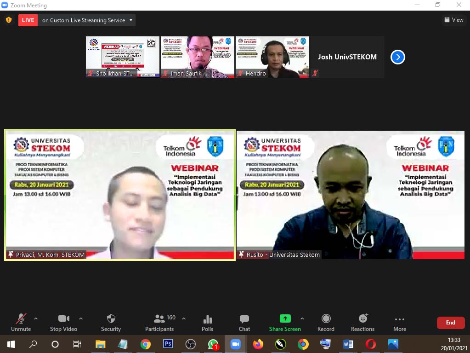Open the View layout menu
This screenshot has height=353, width=470.
454,20
